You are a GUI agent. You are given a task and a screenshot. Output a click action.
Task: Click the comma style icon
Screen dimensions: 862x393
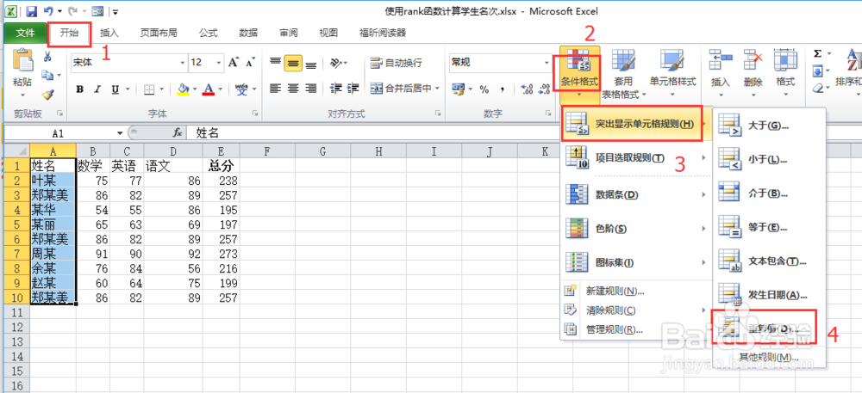502,89
